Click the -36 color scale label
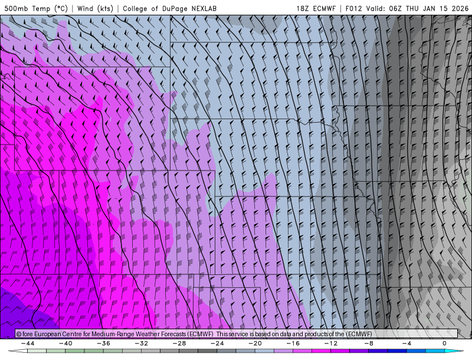Image resolution: width=472 pixels, height=354 pixels. pyautogui.click(x=104, y=343)
